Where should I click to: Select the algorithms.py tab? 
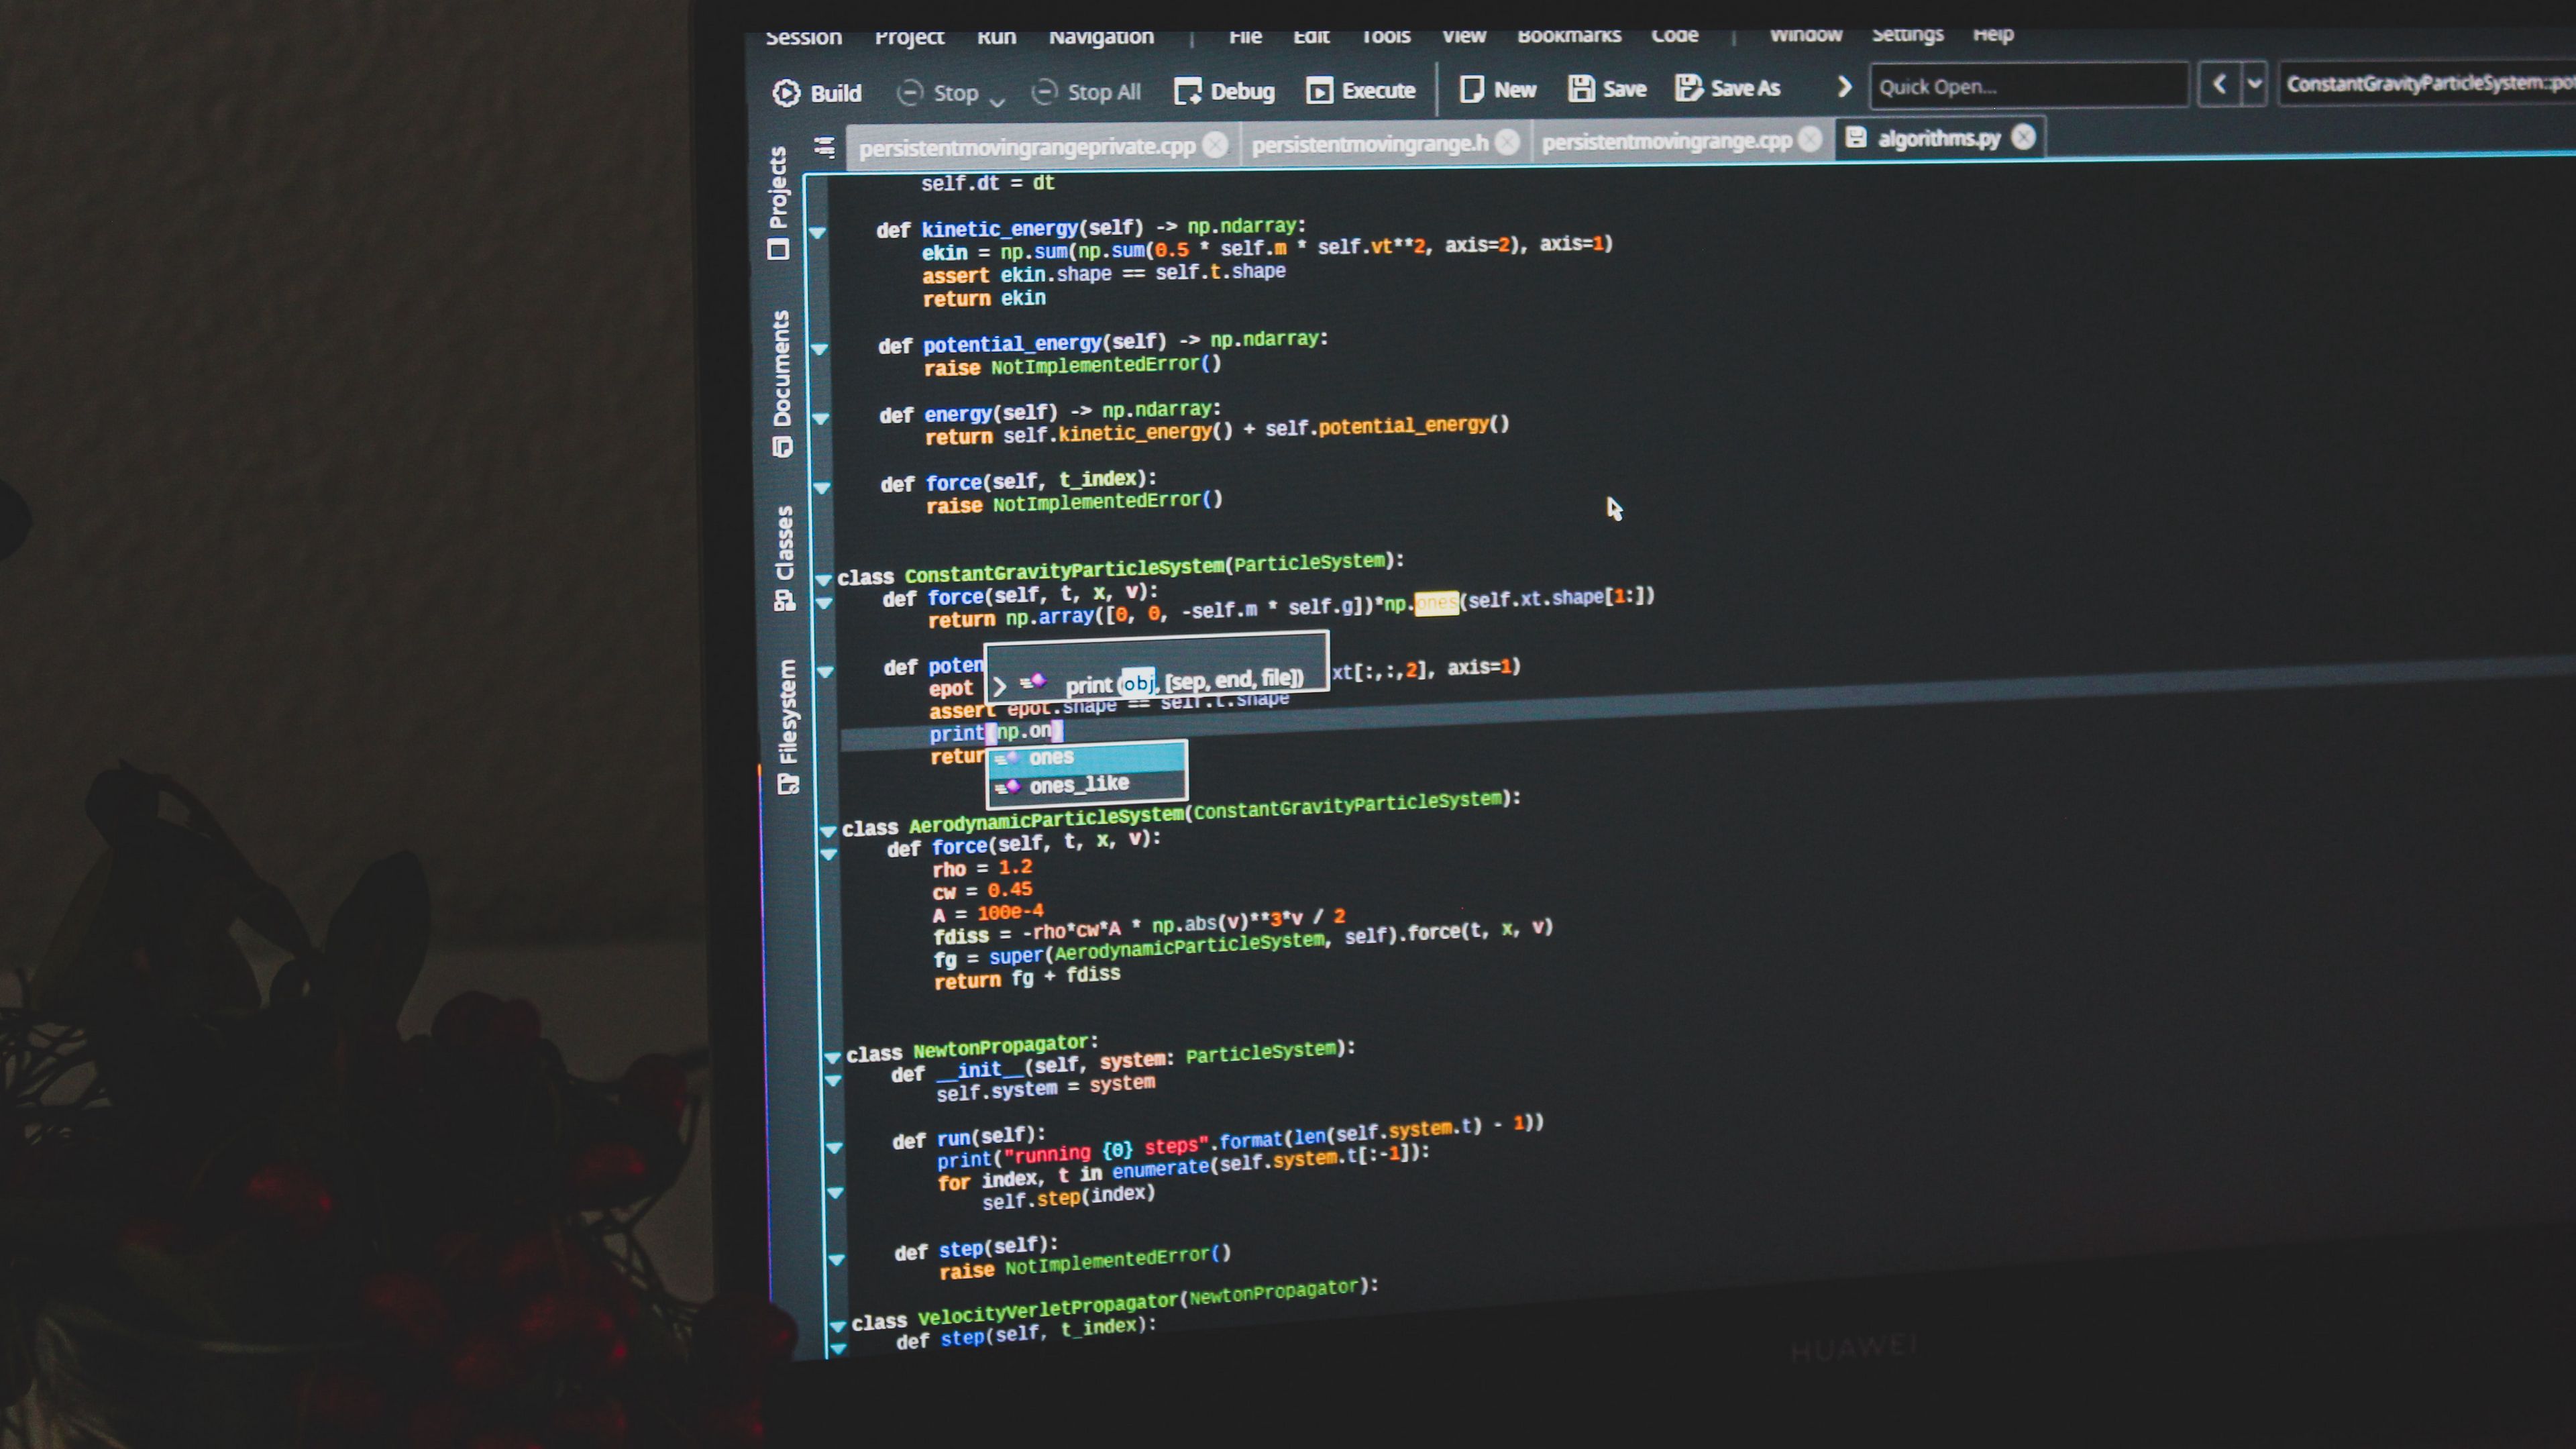tap(1934, 138)
